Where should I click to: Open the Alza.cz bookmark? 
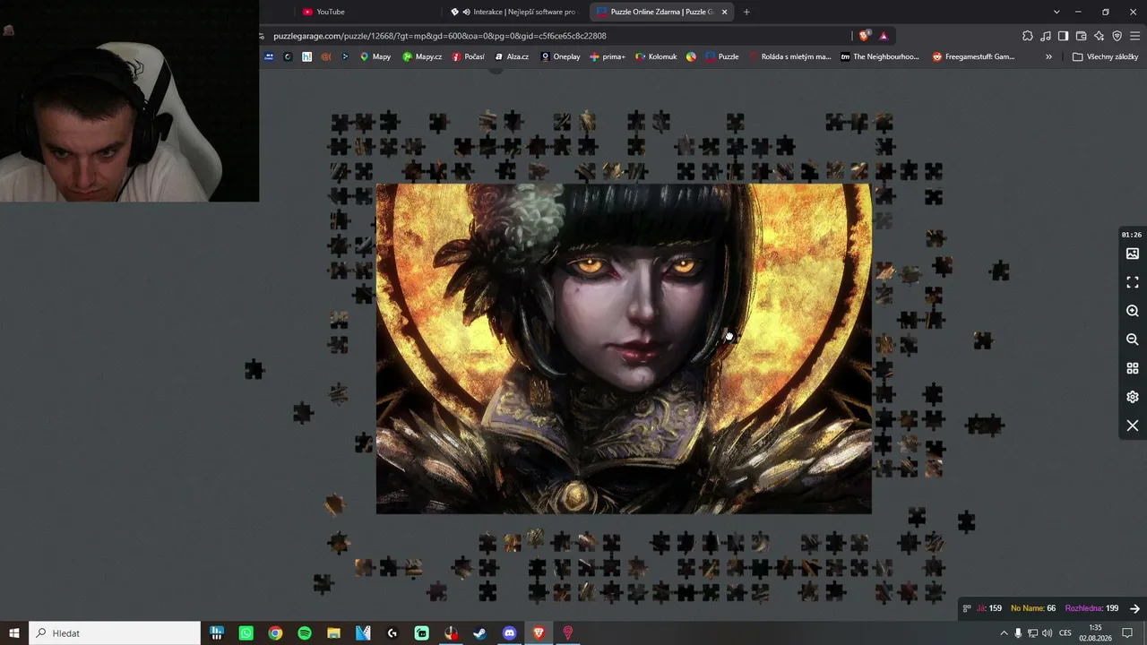(x=512, y=56)
